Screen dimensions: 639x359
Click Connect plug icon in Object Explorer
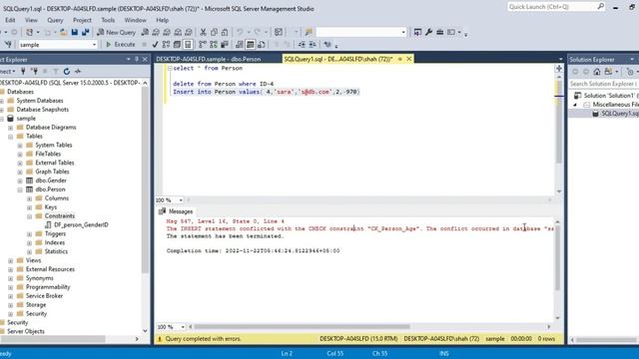23,71
